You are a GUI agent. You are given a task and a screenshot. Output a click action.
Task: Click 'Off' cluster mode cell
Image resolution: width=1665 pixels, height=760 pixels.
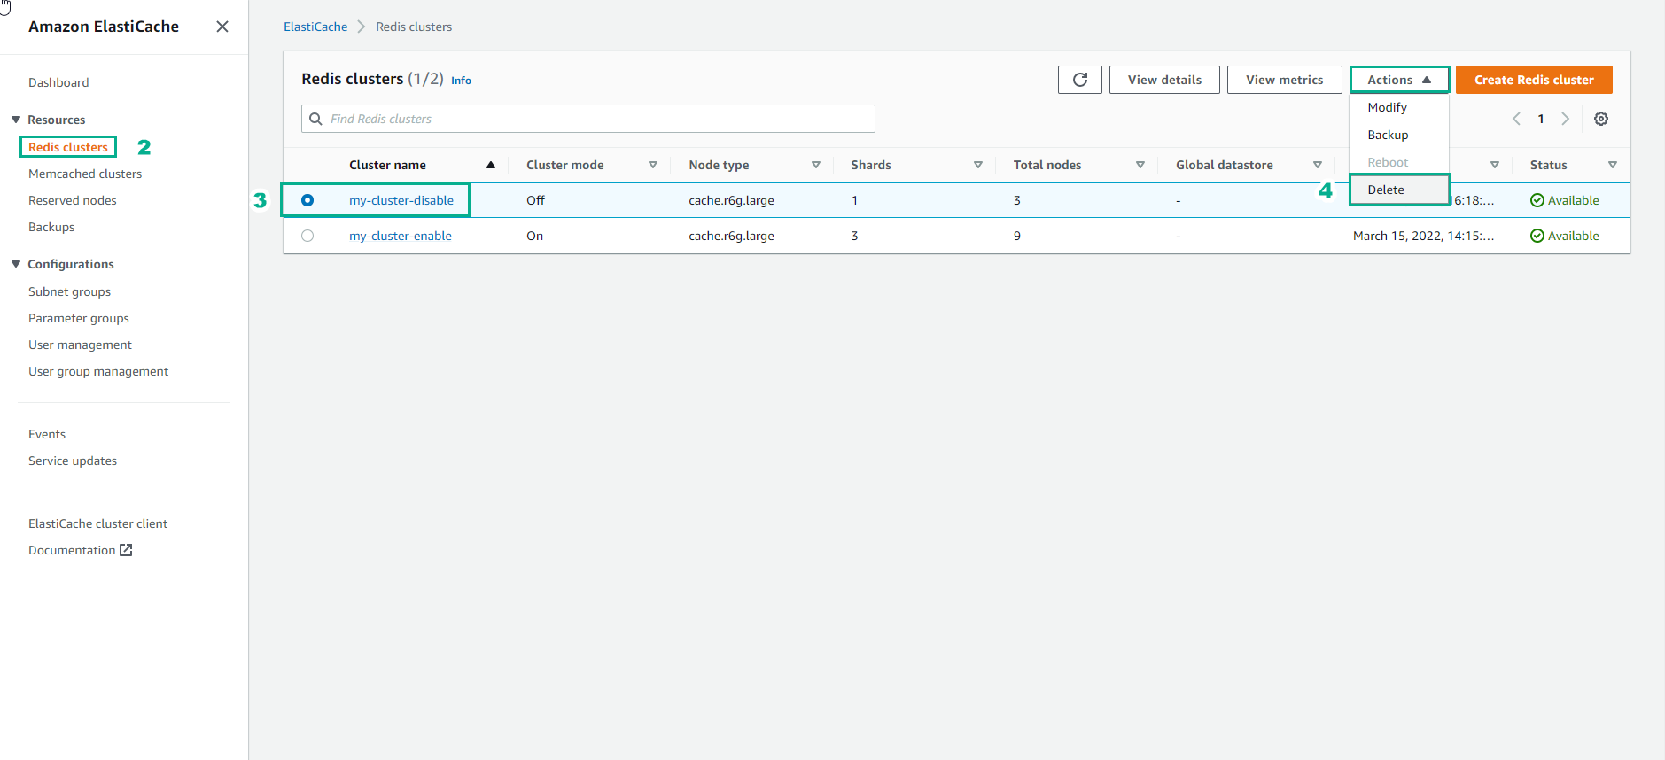pos(535,200)
